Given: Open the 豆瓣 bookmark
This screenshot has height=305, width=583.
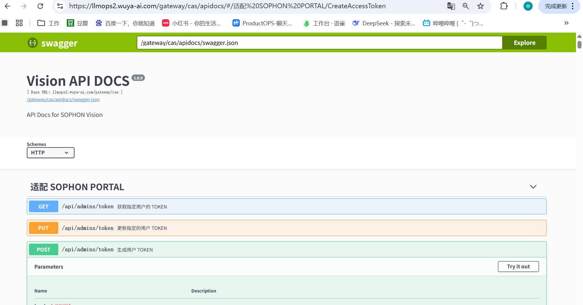Looking at the screenshot, I should pyautogui.click(x=77, y=23).
